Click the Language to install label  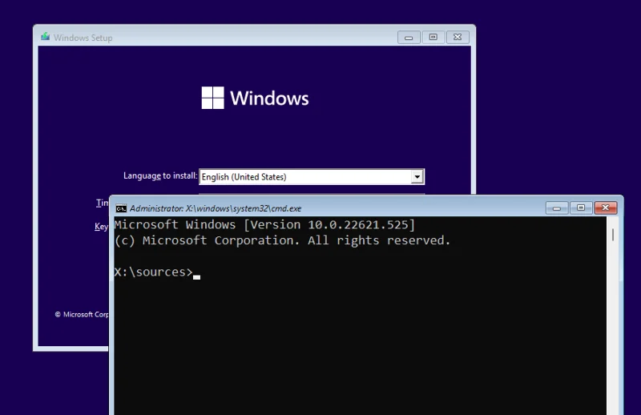160,175
